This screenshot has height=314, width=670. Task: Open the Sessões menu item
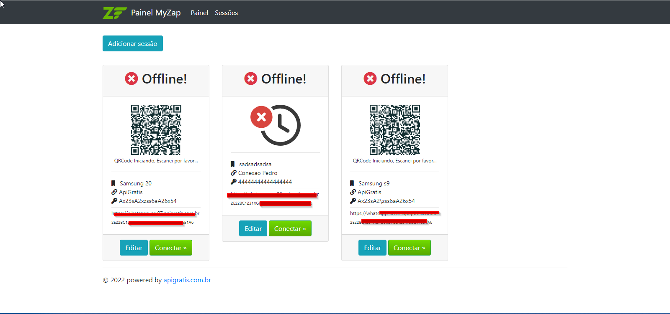(227, 13)
